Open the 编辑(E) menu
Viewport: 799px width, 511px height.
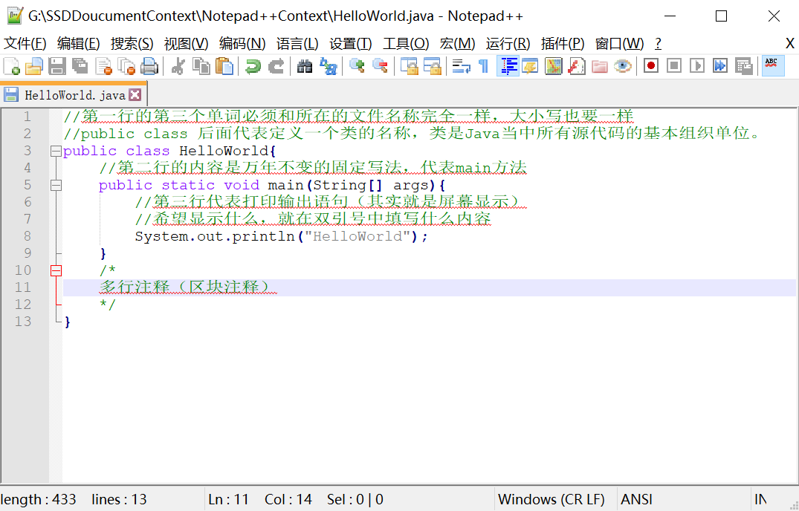tap(79, 44)
